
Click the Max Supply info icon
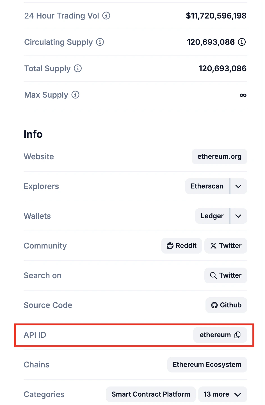tap(75, 95)
